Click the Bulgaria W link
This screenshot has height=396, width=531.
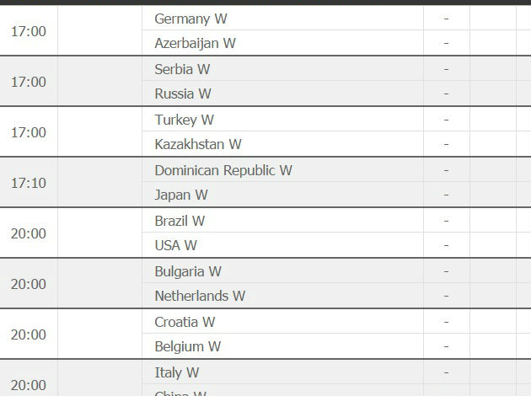(x=188, y=271)
